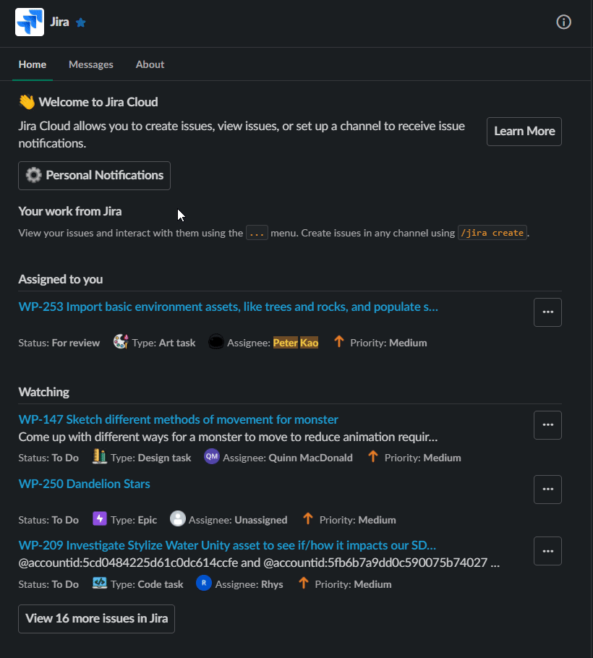Click View 16 more issues in Jira
The width and height of the screenshot is (593, 658).
click(x=96, y=618)
